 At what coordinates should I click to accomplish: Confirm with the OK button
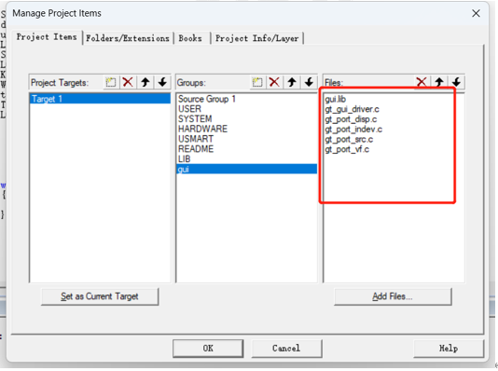(x=208, y=349)
